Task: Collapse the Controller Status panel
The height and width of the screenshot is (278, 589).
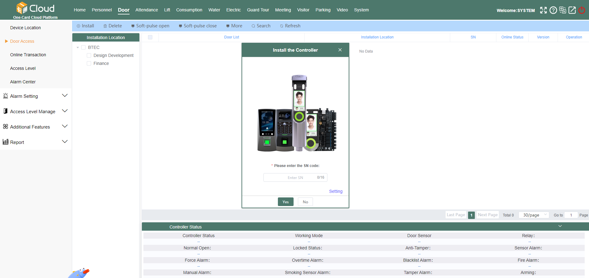Action: [x=560, y=226]
